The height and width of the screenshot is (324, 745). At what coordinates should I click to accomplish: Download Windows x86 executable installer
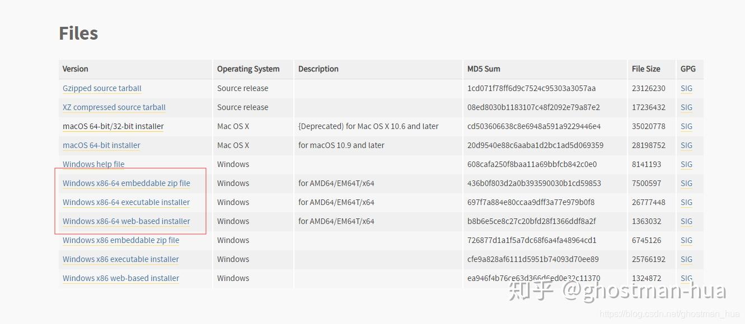pyautogui.click(x=121, y=259)
